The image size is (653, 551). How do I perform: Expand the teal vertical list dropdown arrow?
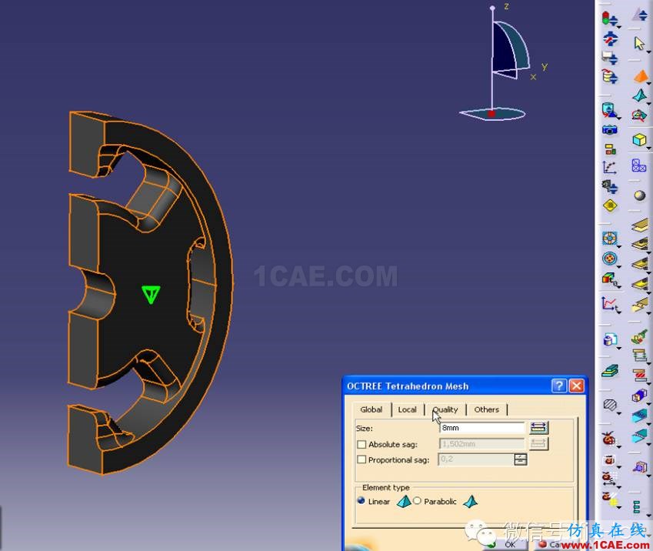click(648, 514)
